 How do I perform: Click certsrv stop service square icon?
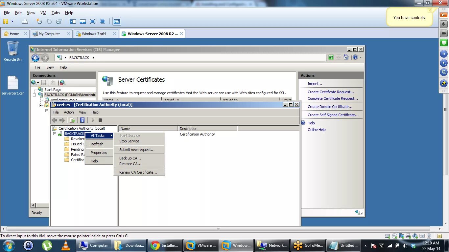tap(100, 120)
